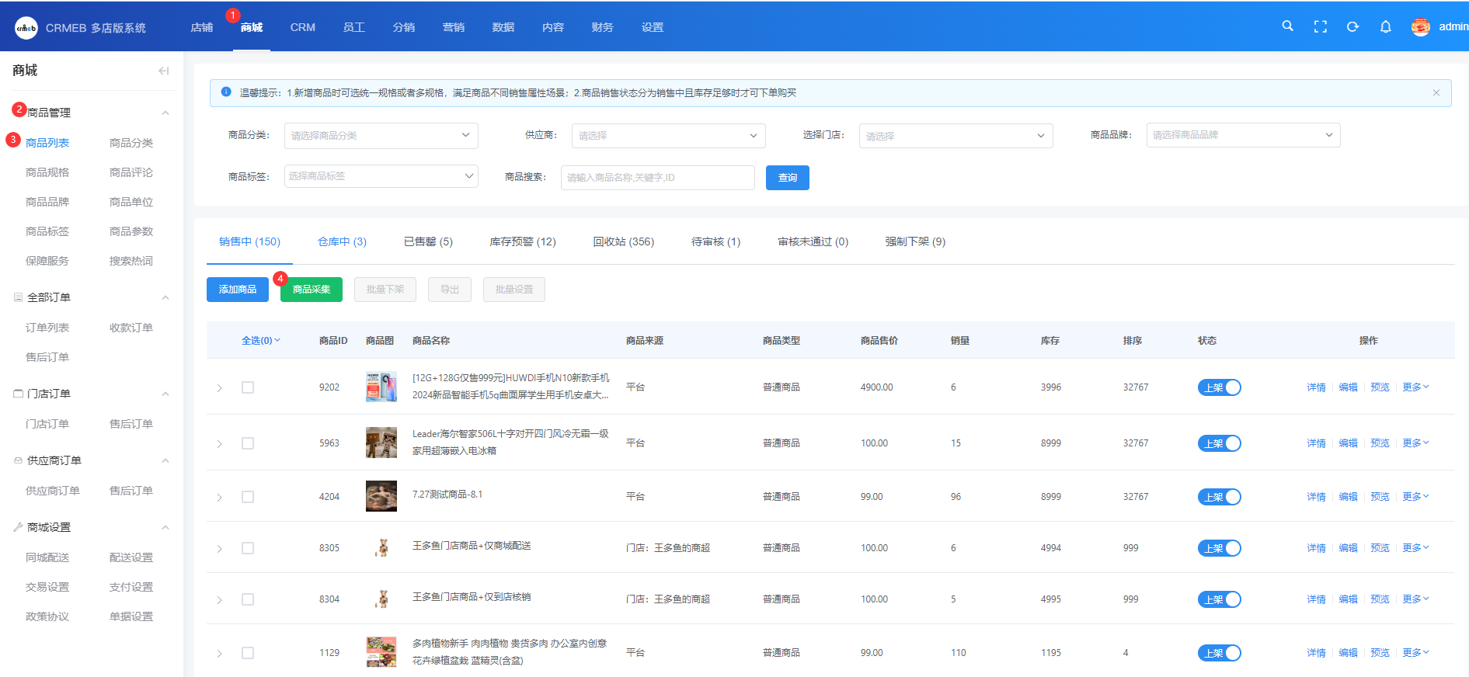Open the product category dropdown
1469x677 pixels.
click(381, 135)
